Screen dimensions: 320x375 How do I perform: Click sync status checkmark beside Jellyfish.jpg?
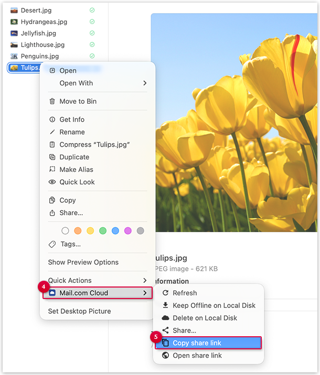(92, 34)
